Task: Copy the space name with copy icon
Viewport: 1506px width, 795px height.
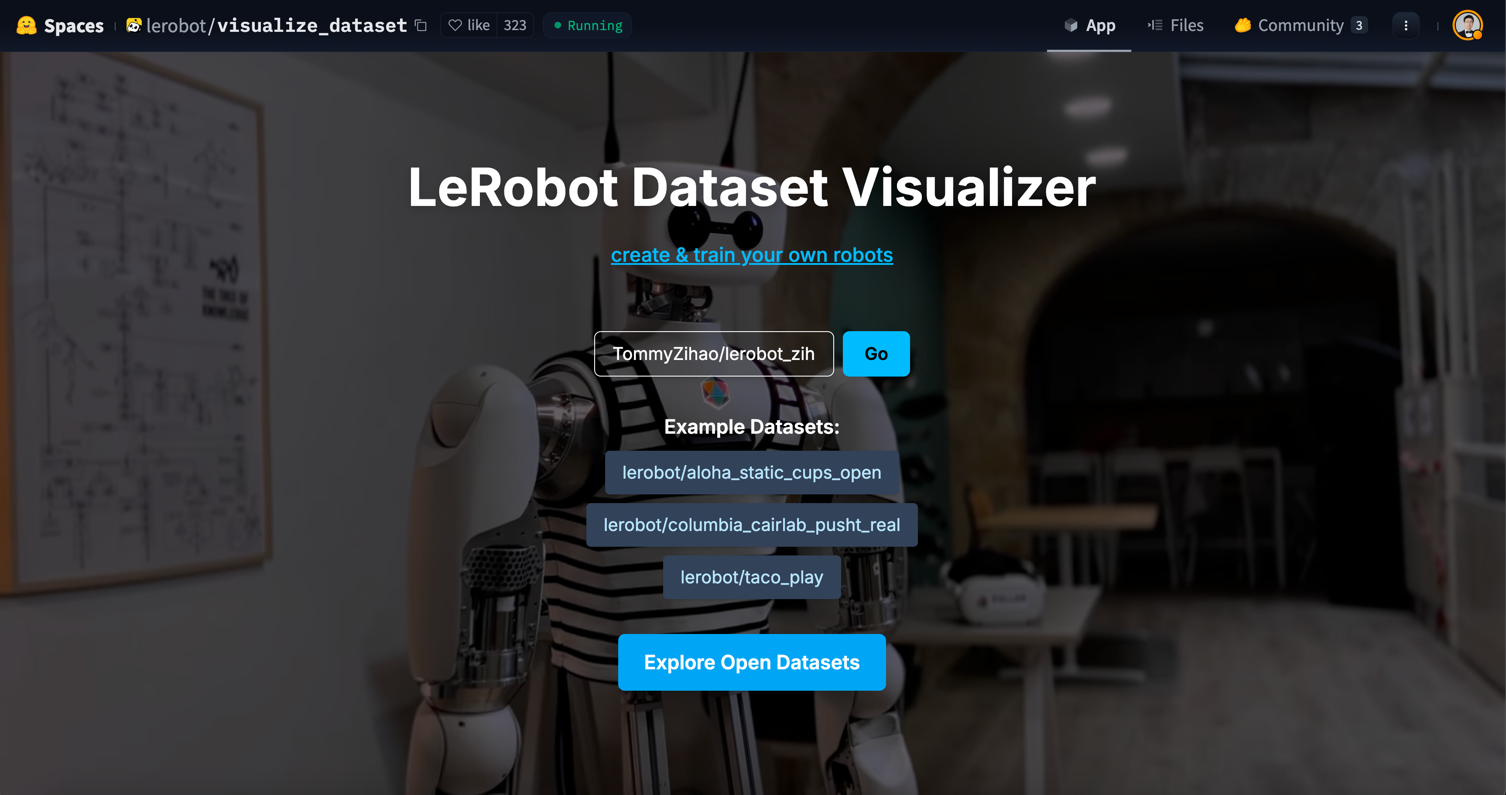Action: pyautogui.click(x=421, y=25)
